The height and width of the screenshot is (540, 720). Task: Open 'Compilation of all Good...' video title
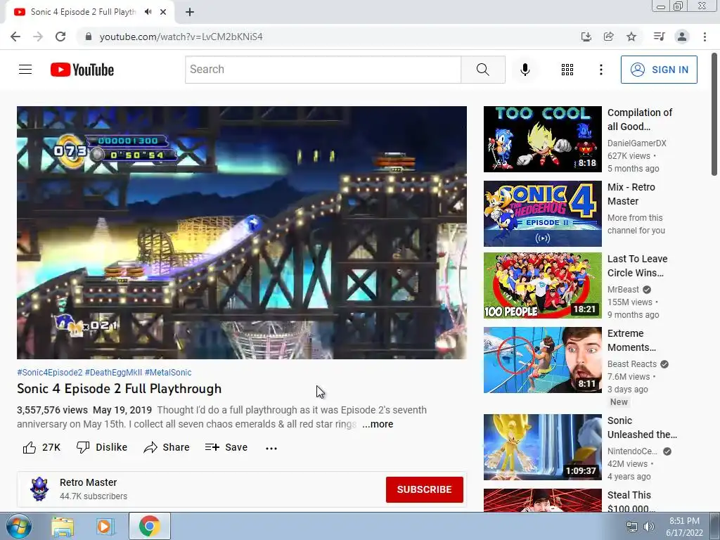point(640,120)
